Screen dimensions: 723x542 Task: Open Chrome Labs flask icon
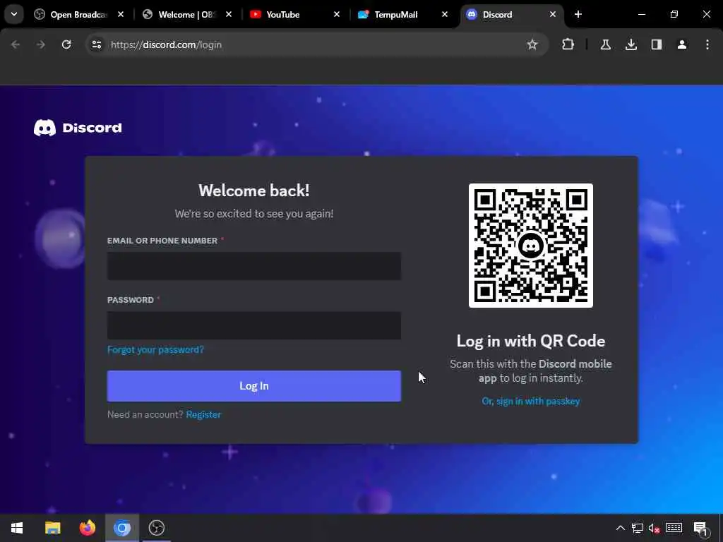click(605, 44)
